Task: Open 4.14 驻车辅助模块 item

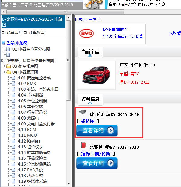Action: pos(34,153)
